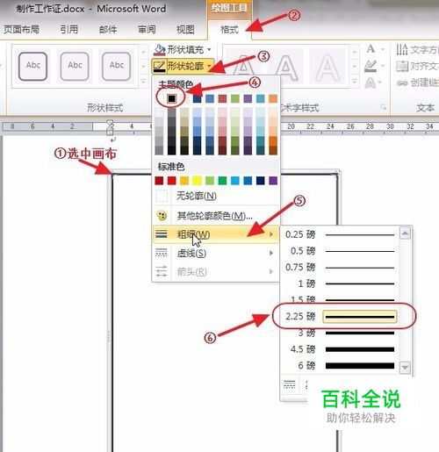The width and height of the screenshot is (439, 452).
Task: Select the first Abc shape style
Action: (x=32, y=66)
